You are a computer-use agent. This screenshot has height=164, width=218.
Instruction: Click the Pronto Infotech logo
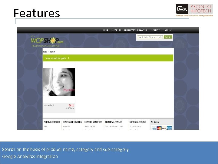(194, 10)
